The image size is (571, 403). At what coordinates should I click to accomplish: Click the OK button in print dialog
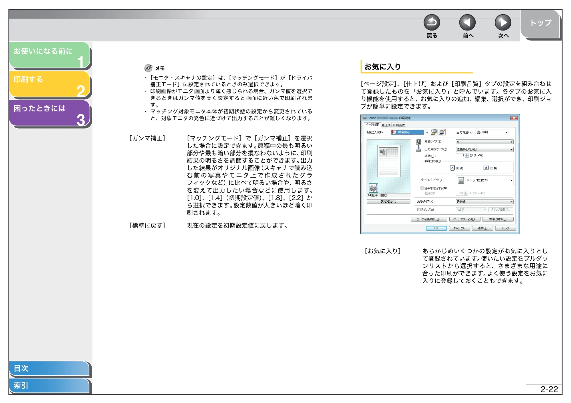tap(436, 228)
